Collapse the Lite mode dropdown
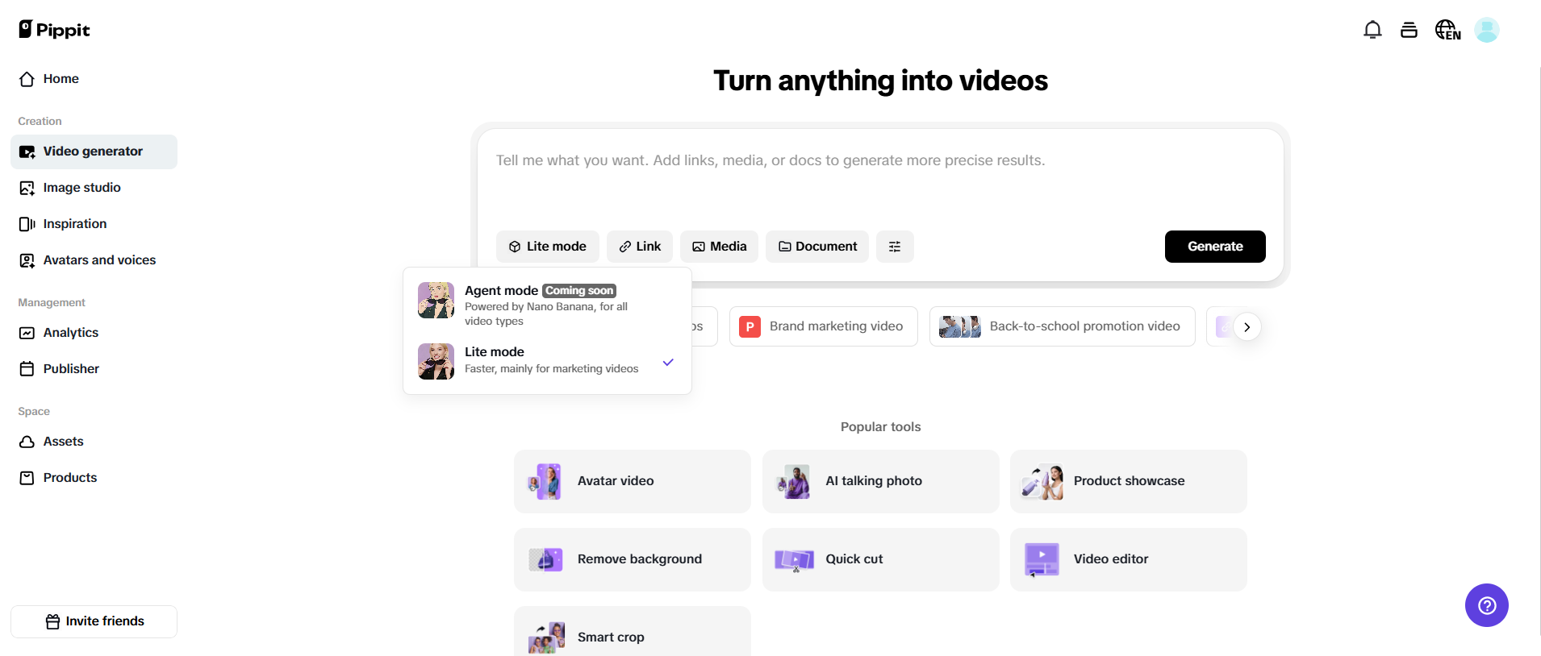Image resolution: width=1541 pixels, height=656 pixels. [547, 247]
